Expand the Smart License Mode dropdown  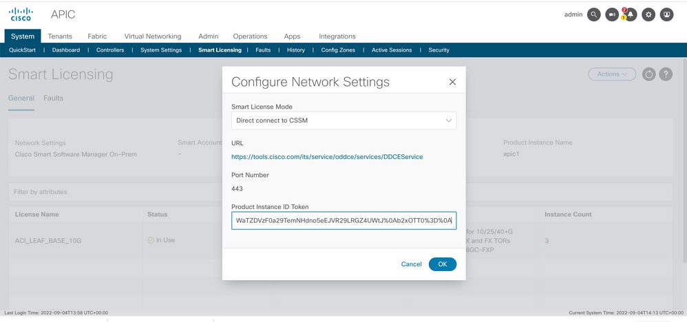(344, 120)
